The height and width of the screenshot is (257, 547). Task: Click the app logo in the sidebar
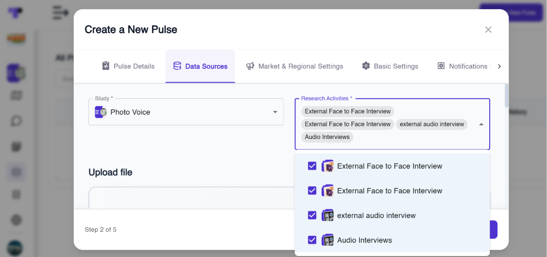pyautogui.click(x=15, y=12)
